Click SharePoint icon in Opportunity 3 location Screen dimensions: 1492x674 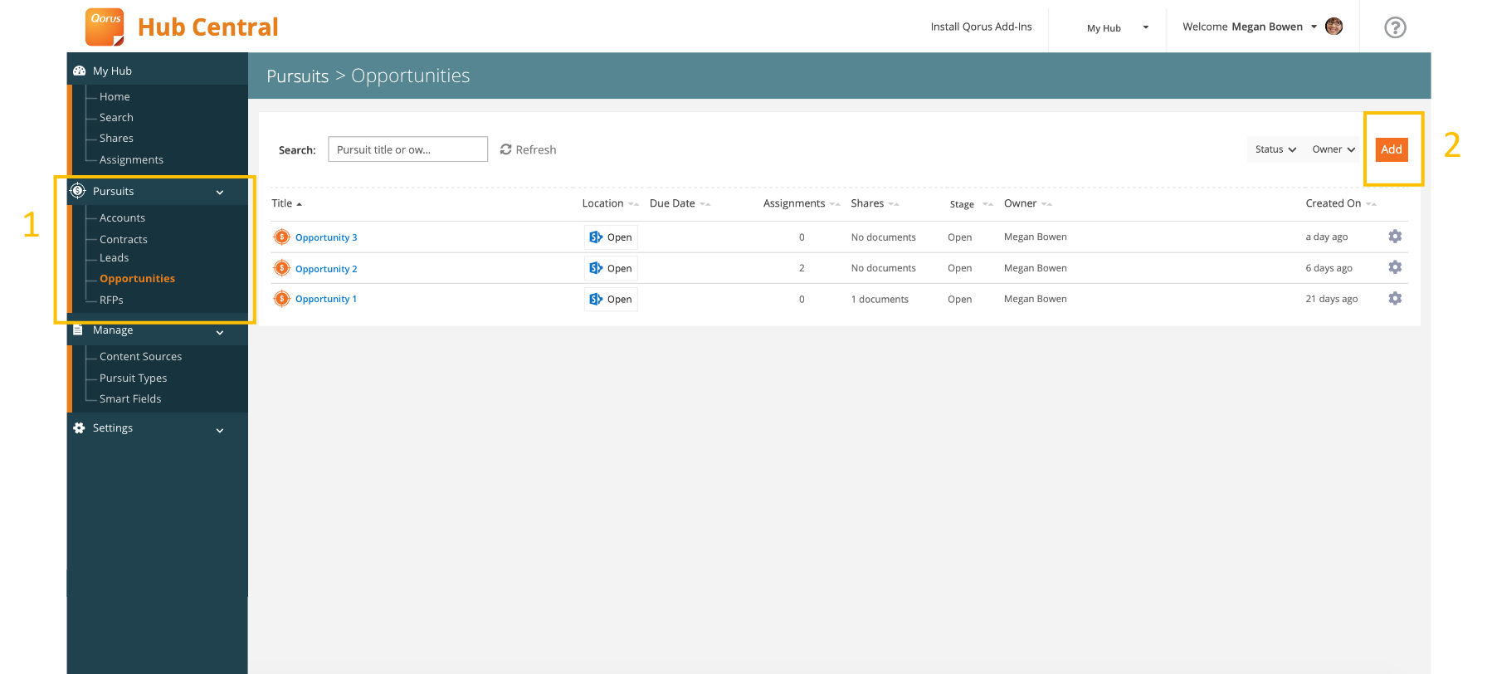point(596,237)
